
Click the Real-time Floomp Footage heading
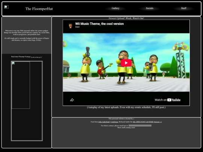21,57
